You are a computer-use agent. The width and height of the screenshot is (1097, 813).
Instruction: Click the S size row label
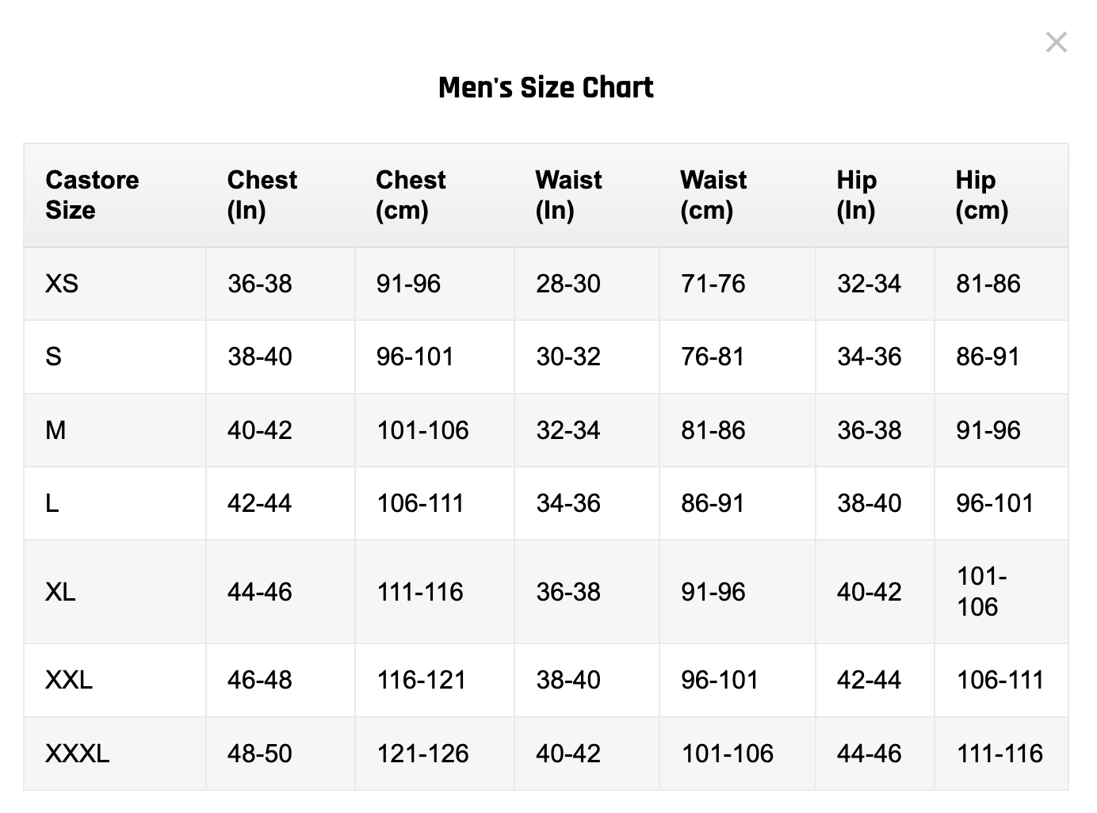53,357
